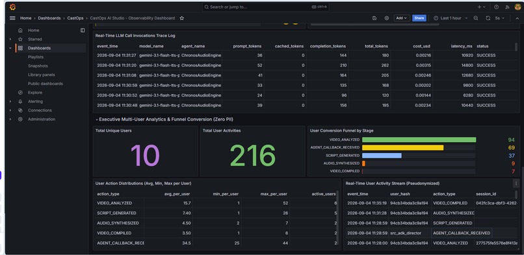Go to CastOps breadcrumb folder
The width and height of the screenshot is (524, 255).
click(75, 18)
